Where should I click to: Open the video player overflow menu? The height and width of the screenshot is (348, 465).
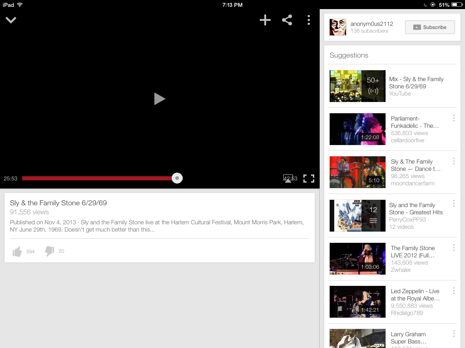309,20
